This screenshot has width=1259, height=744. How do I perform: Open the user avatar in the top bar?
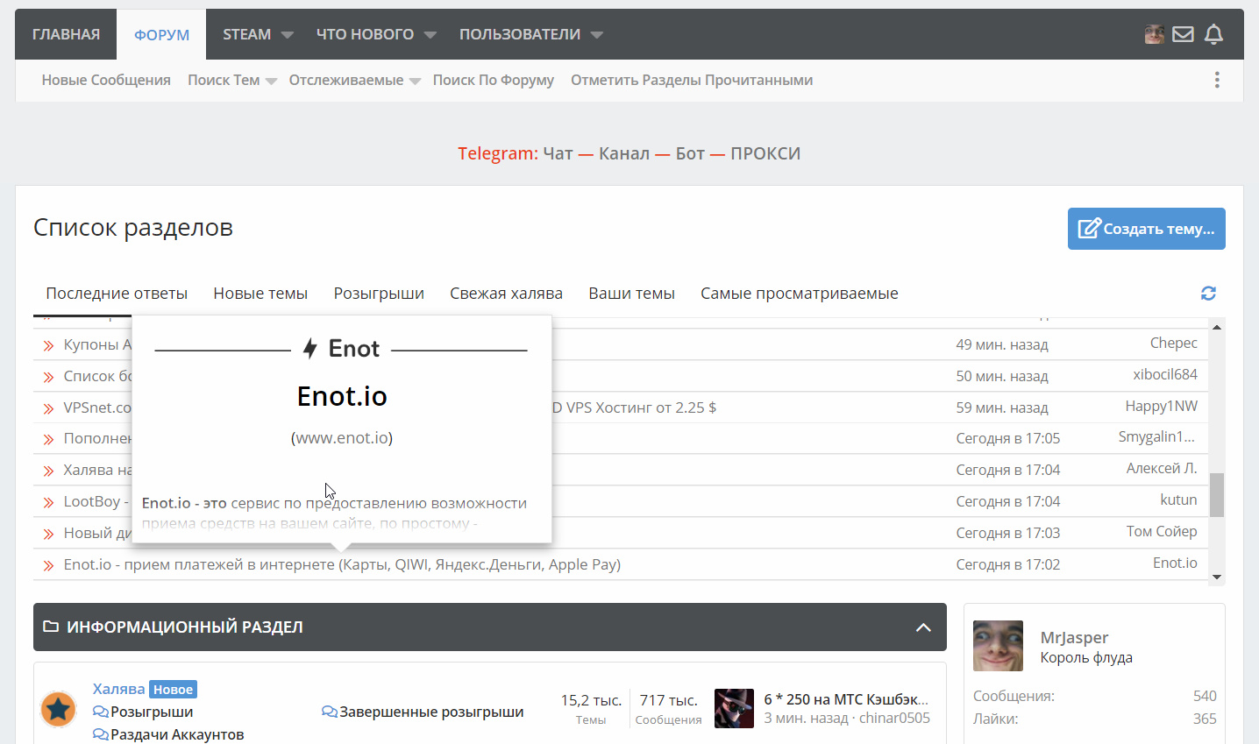(x=1155, y=34)
